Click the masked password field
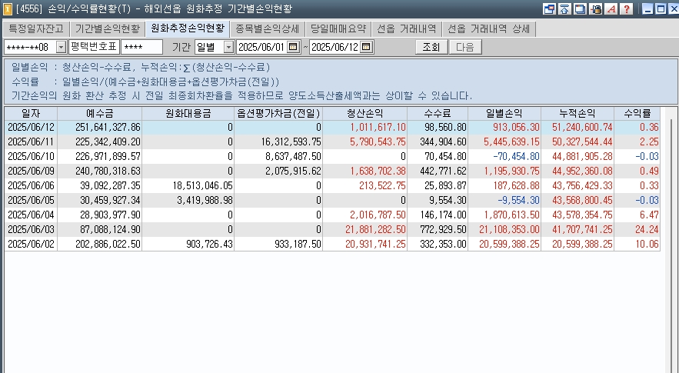The width and height of the screenshot is (679, 373). point(141,47)
